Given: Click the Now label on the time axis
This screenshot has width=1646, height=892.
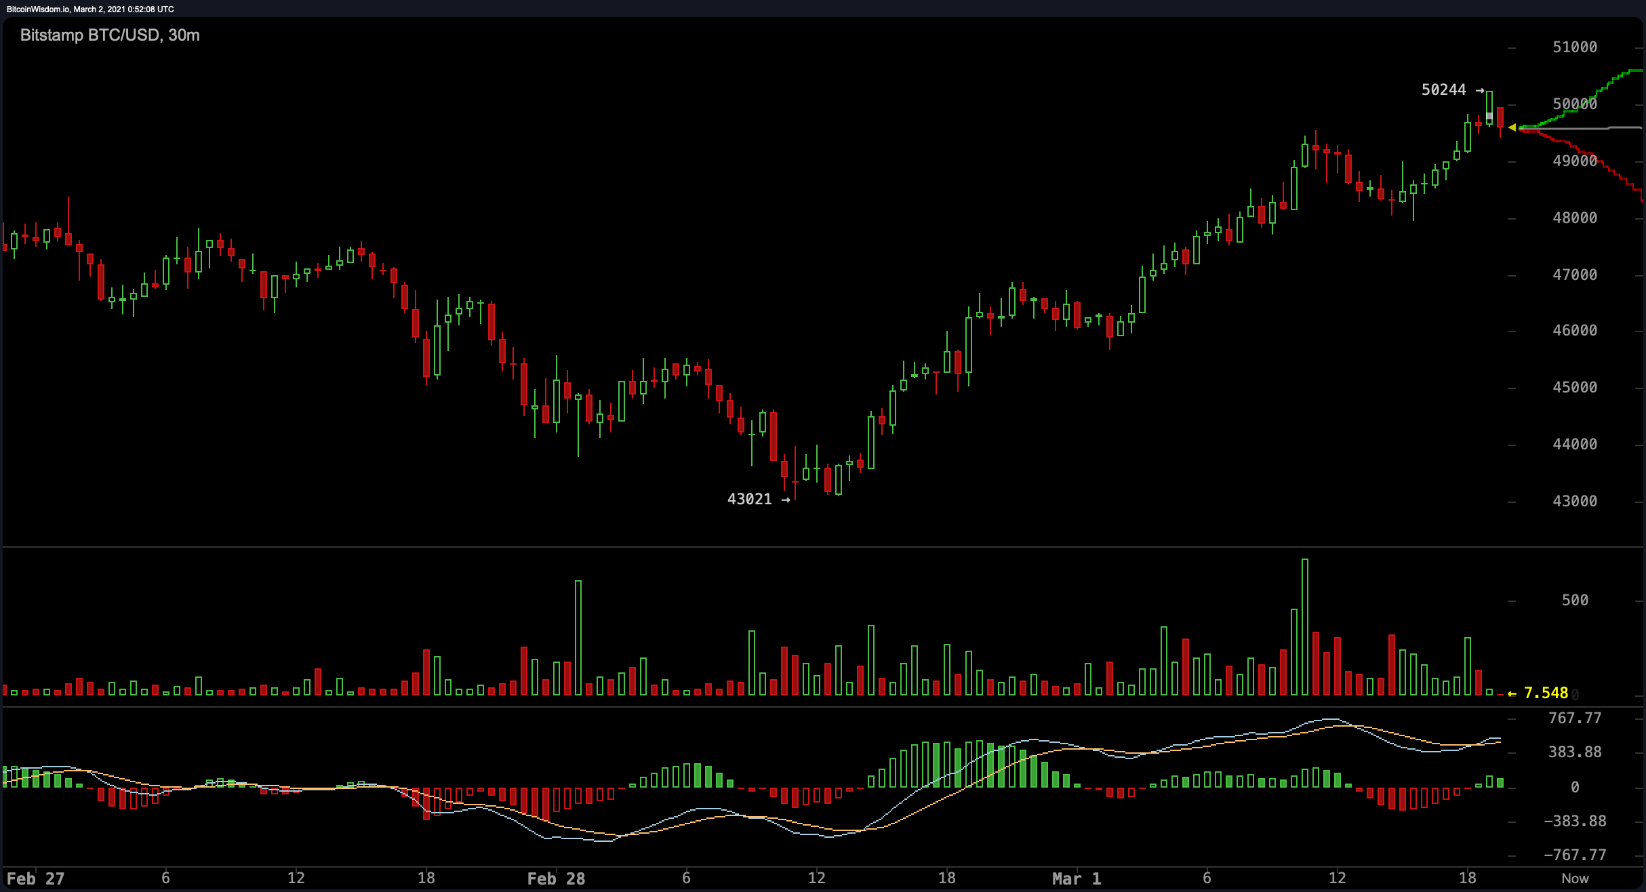Looking at the screenshot, I should (1574, 878).
